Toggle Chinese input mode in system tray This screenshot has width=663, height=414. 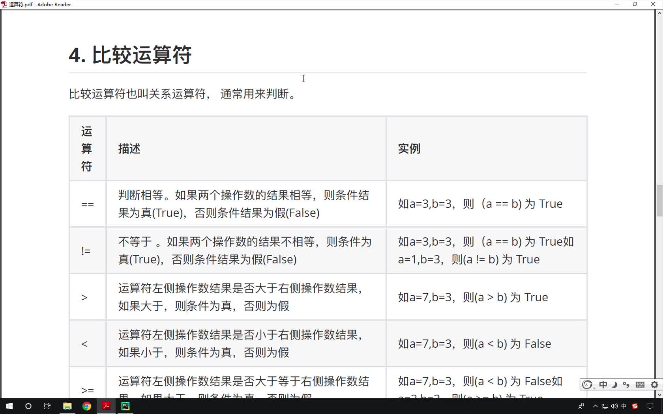click(x=624, y=406)
